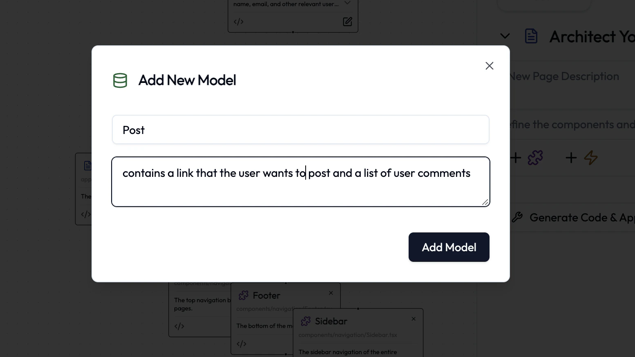The height and width of the screenshot is (357, 635).
Task: Click the document icon next to Architect panel title
Action: (531, 36)
